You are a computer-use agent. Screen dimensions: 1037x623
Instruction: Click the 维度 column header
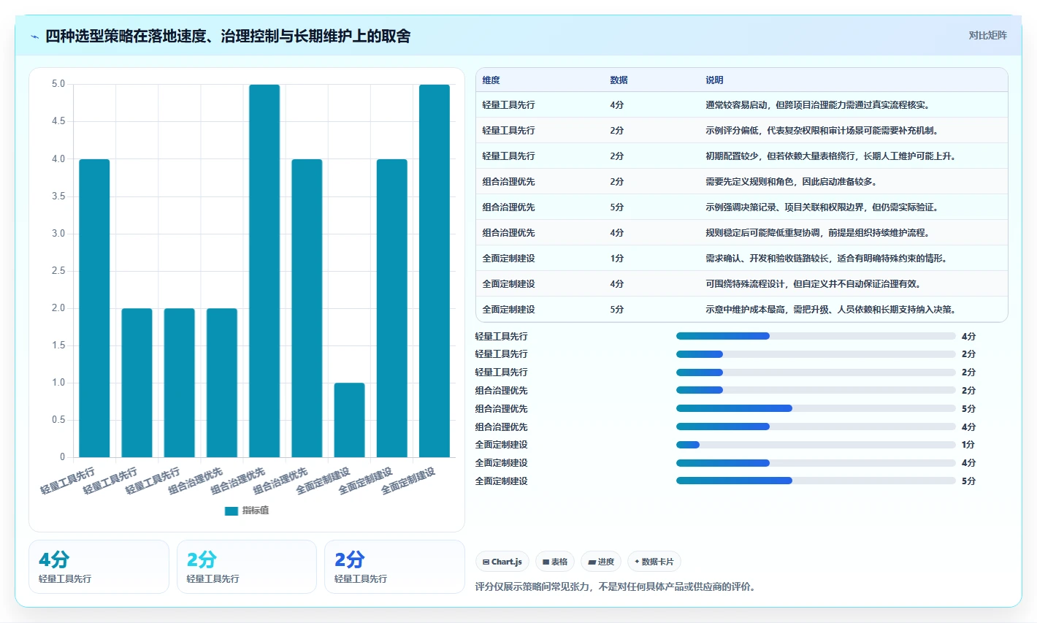point(491,80)
